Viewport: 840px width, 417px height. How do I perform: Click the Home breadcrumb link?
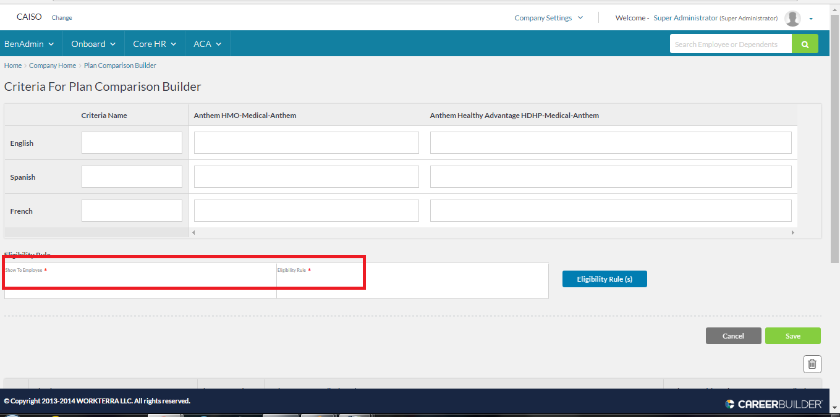[x=13, y=65]
